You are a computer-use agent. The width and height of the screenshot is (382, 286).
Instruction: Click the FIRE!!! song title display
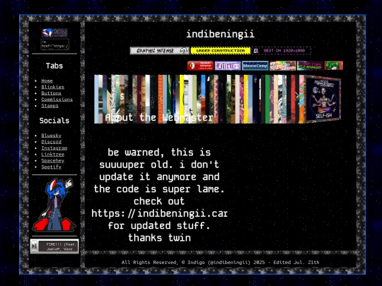point(59,246)
